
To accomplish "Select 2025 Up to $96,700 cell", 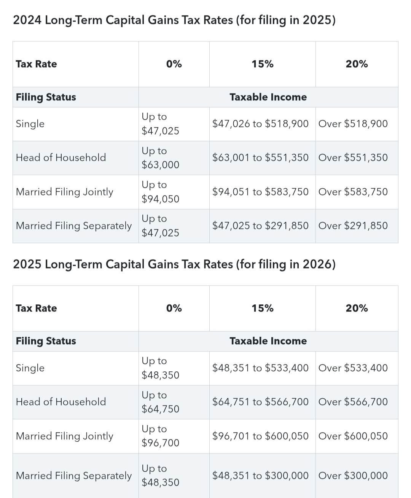I will pos(174,436).
